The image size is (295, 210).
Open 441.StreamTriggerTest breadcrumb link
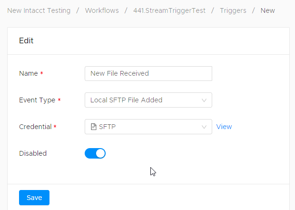tap(169, 10)
